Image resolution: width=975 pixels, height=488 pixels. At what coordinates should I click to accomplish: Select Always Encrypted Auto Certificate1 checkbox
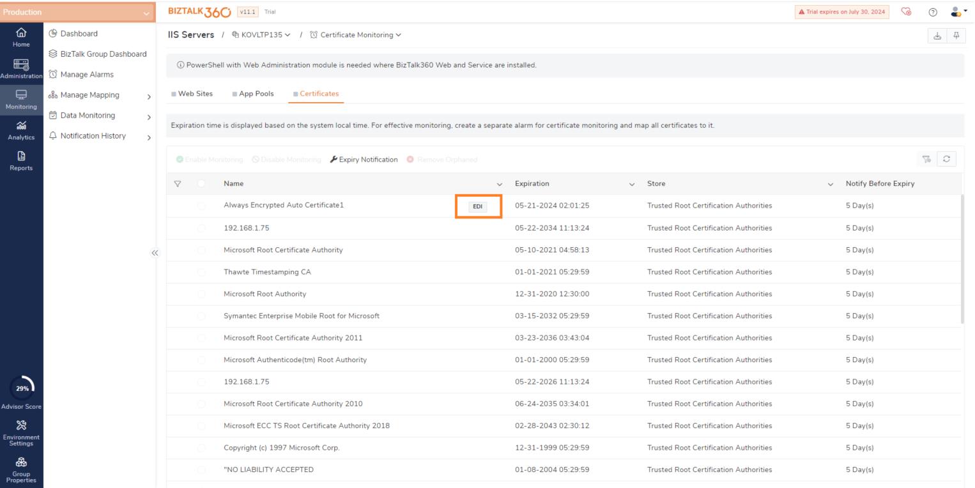[x=202, y=206]
